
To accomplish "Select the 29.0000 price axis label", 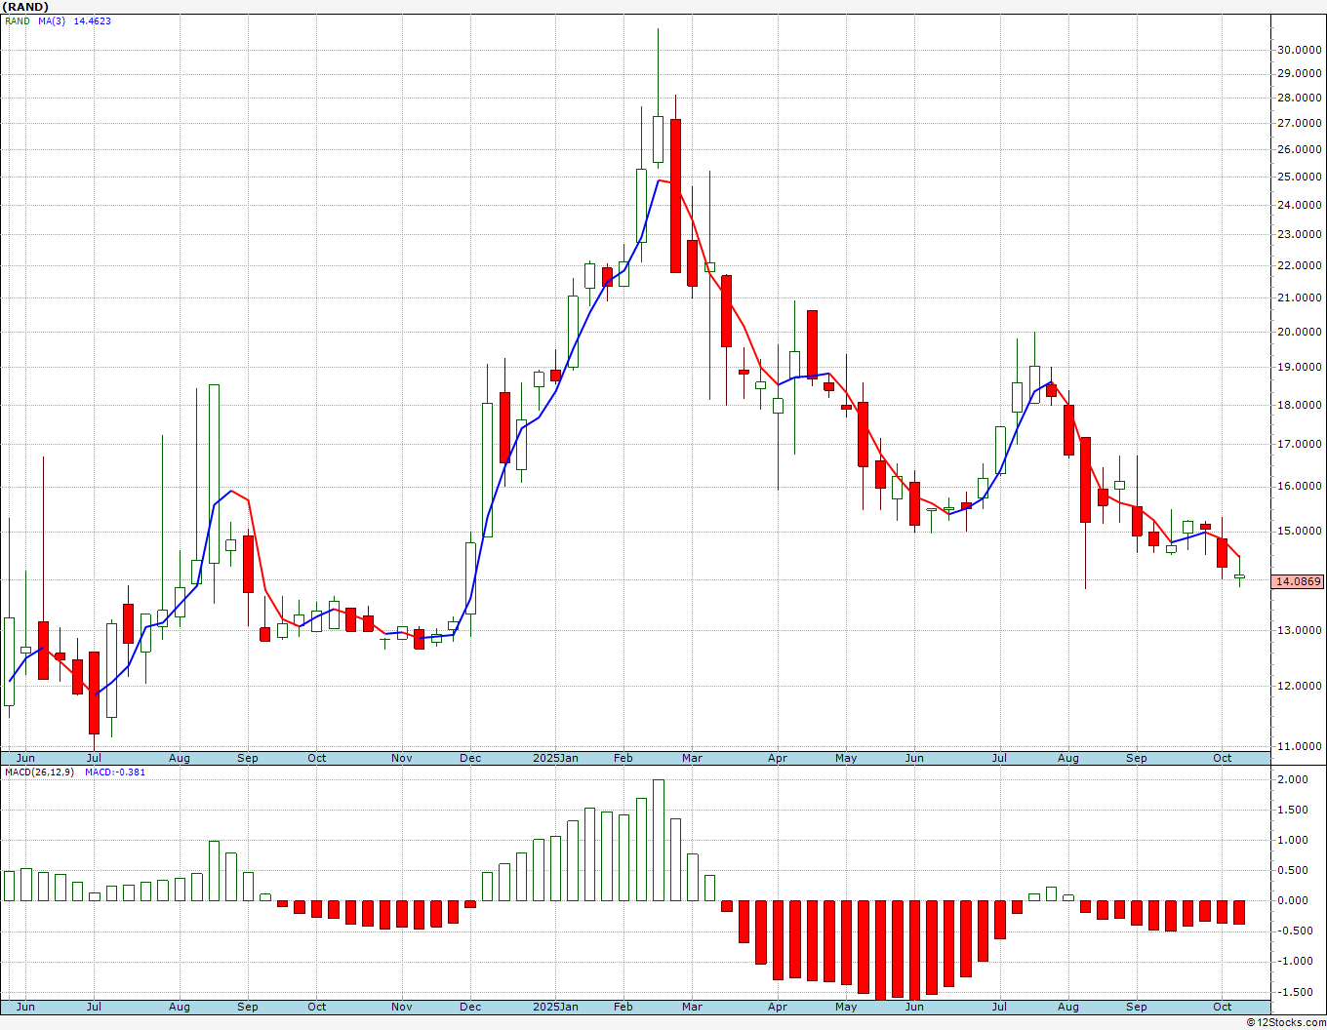I will point(1299,73).
